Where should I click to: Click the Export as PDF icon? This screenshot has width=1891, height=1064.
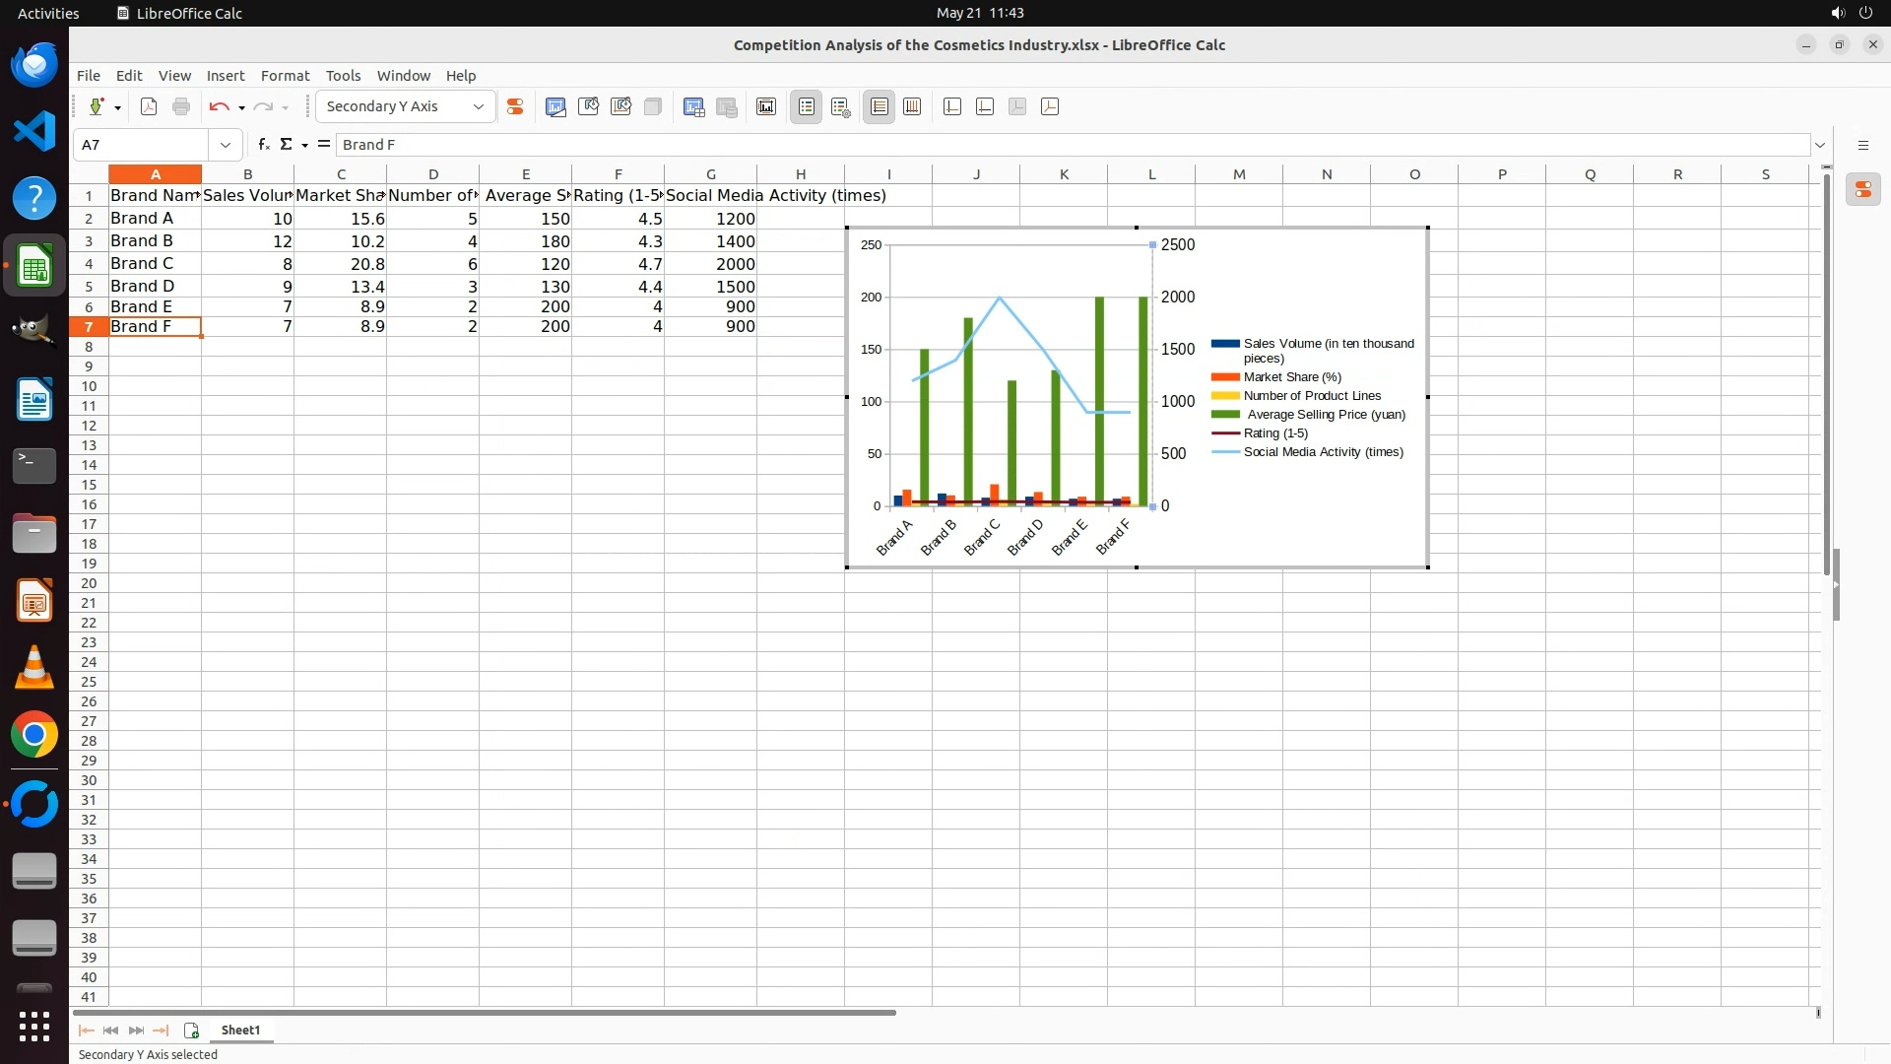(149, 106)
